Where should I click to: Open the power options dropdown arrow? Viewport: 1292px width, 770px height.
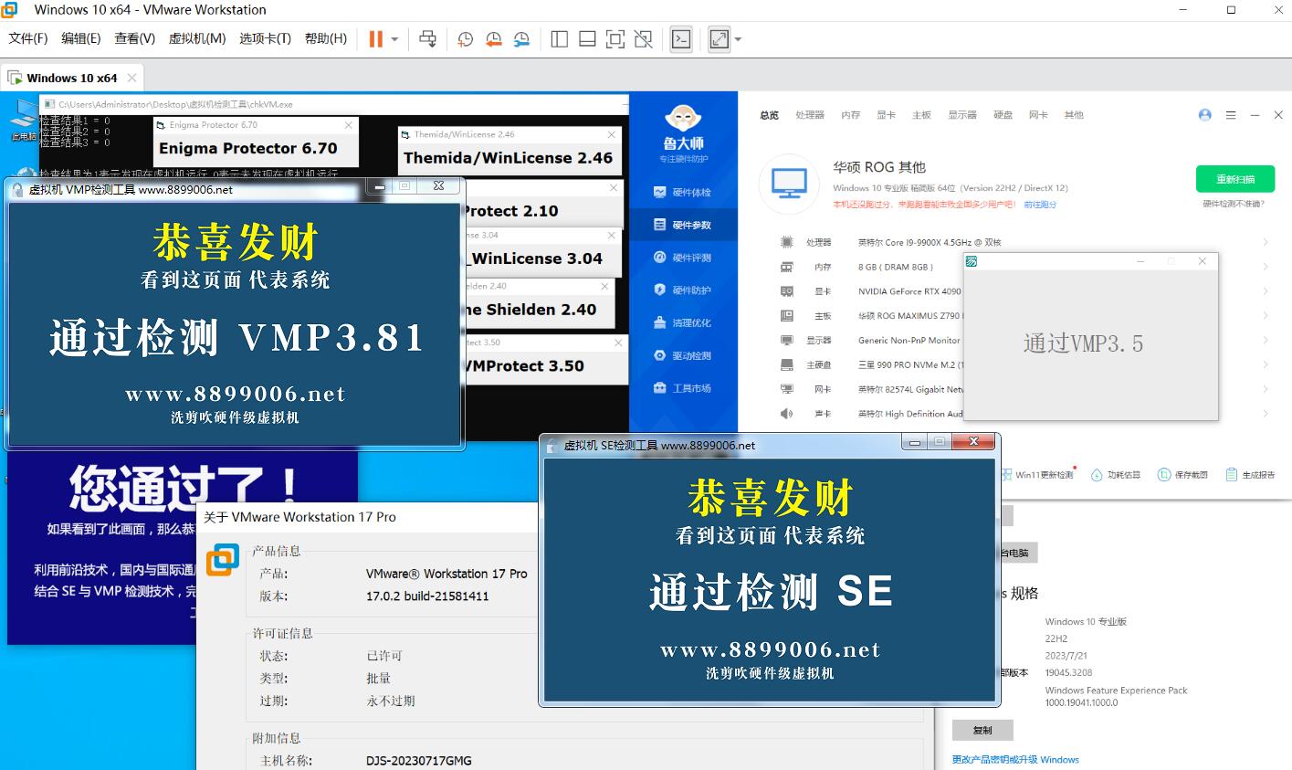click(394, 39)
